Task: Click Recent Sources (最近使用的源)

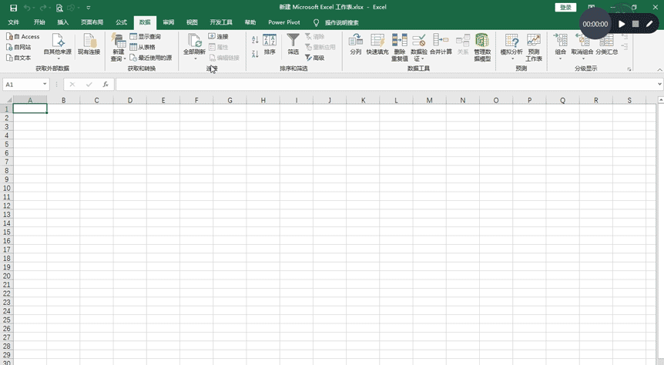Action: tap(151, 58)
